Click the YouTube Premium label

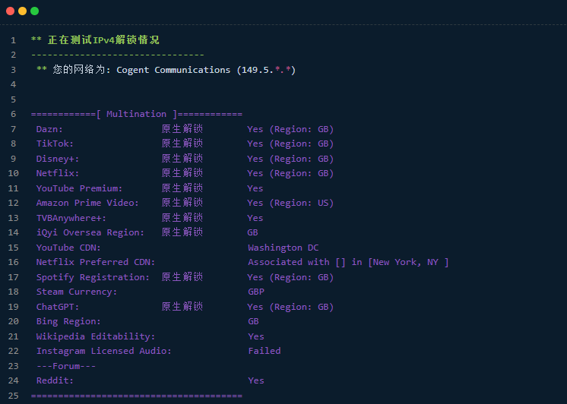coord(79,188)
